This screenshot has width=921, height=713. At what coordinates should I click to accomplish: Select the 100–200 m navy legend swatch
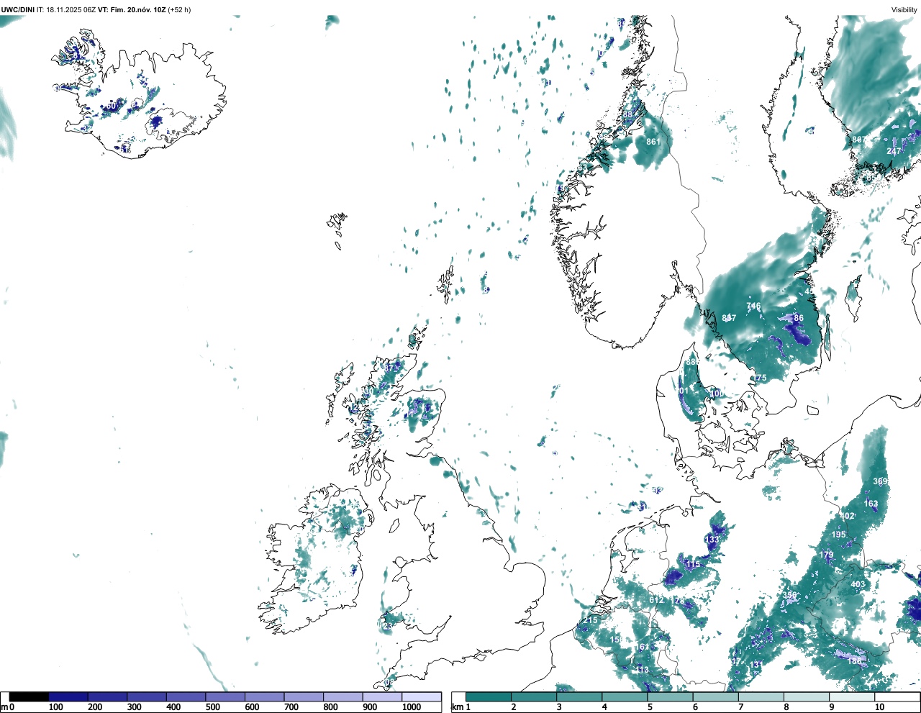coord(68,696)
